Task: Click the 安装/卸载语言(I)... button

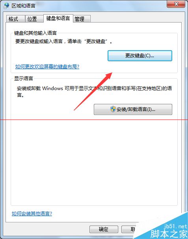Action: (133, 109)
